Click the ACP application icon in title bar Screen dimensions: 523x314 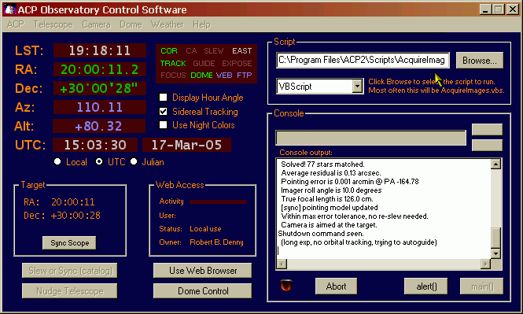point(9,9)
